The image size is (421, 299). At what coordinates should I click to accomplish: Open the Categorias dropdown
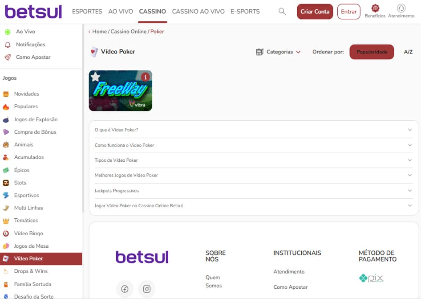coord(279,52)
